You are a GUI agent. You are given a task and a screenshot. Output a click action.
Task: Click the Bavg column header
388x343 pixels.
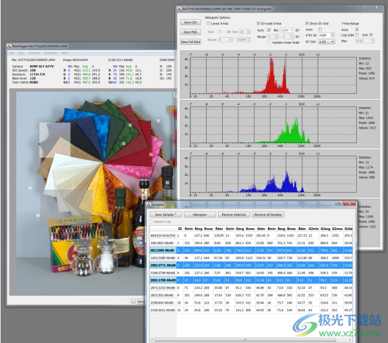coord(281,229)
